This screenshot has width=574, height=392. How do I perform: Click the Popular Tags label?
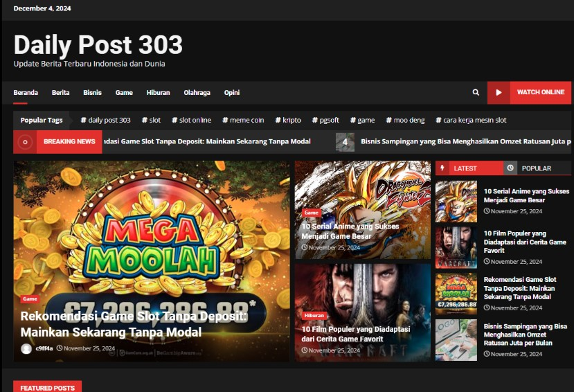point(42,120)
